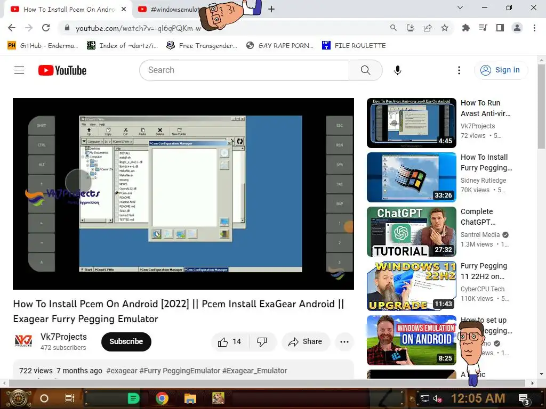Screen dimensions: 546x409
Task: Open the GitHub - Enderma bookmark
Action: [x=43, y=46]
